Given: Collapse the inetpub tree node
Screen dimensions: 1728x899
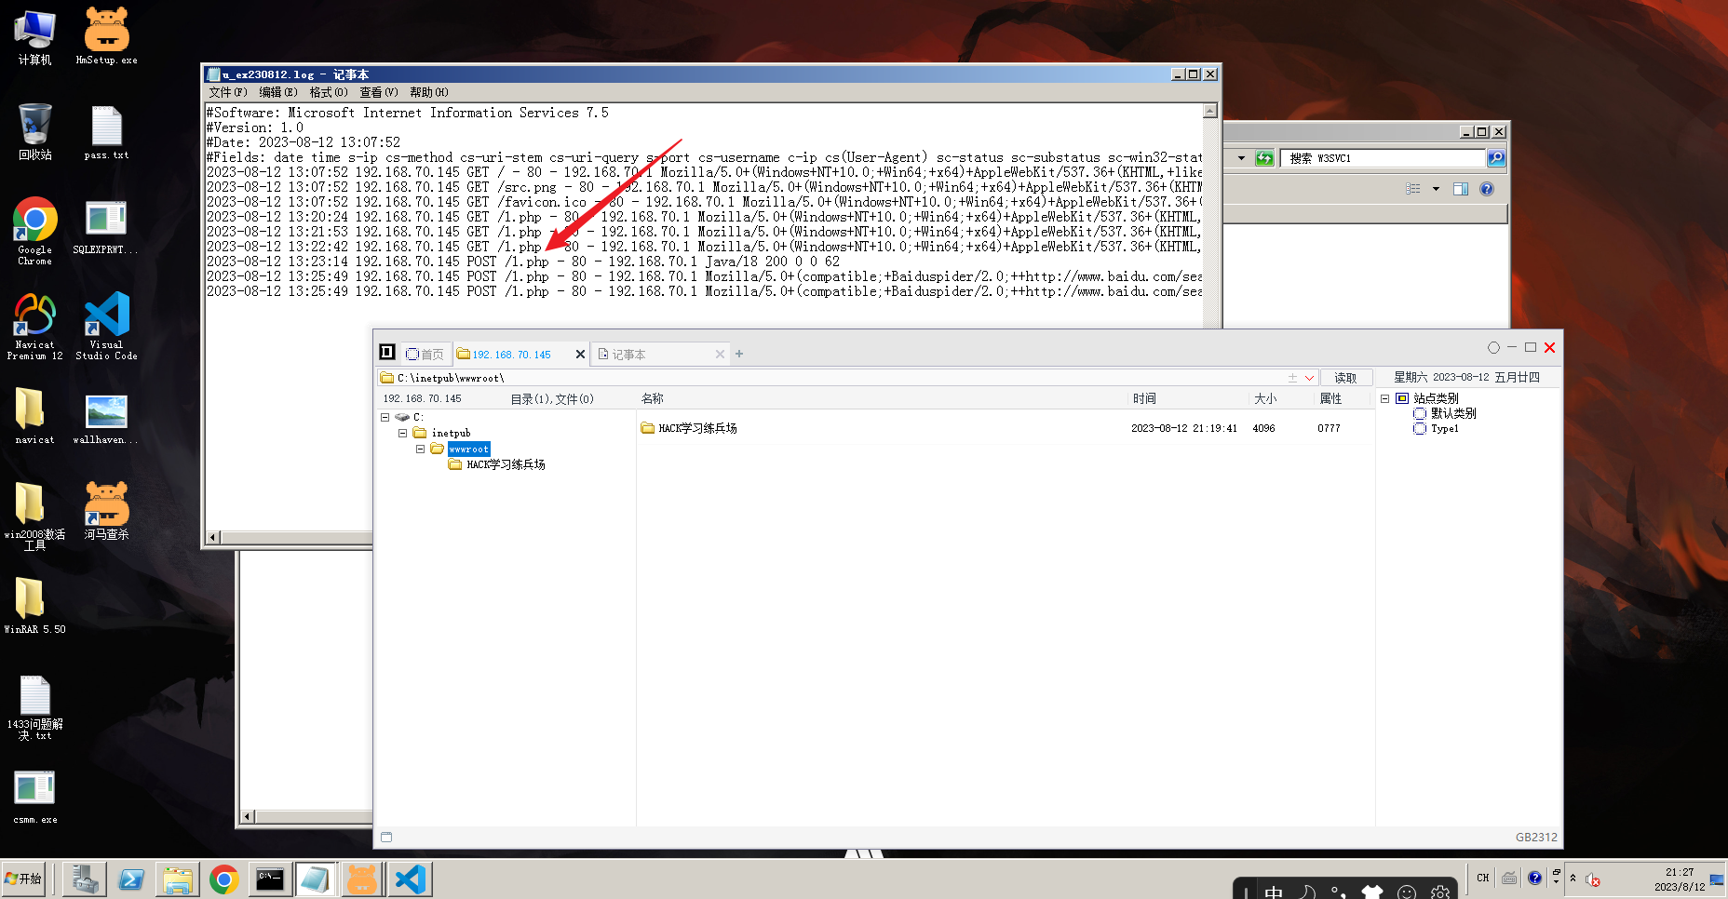Looking at the screenshot, I should coord(403,433).
